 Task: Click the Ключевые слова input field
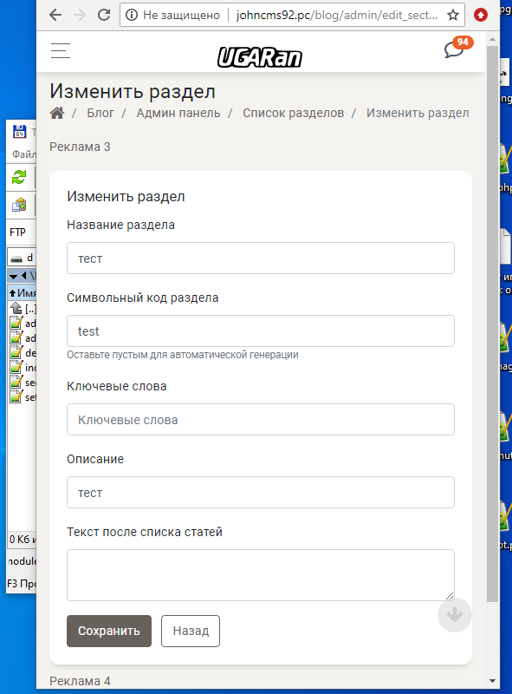click(261, 420)
